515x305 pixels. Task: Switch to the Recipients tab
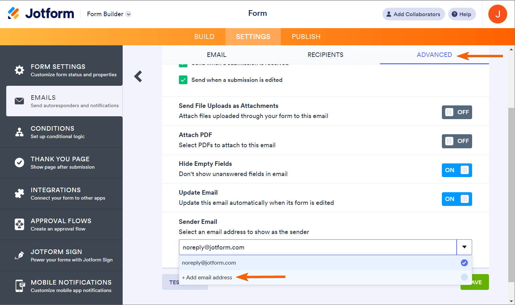pyautogui.click(x=325, y=55)
